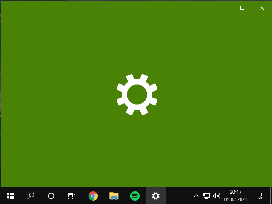
Task: Maximize the Settings window
Action: [x=242, y=8]
